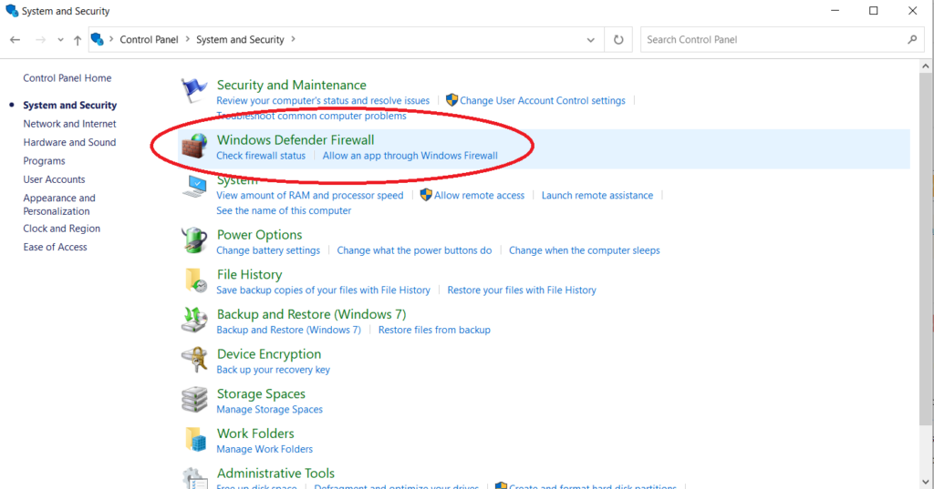This screenshot has height=489, width=934.
Task: Click Back up your recovery key
Action: click(x=273, y=370)
